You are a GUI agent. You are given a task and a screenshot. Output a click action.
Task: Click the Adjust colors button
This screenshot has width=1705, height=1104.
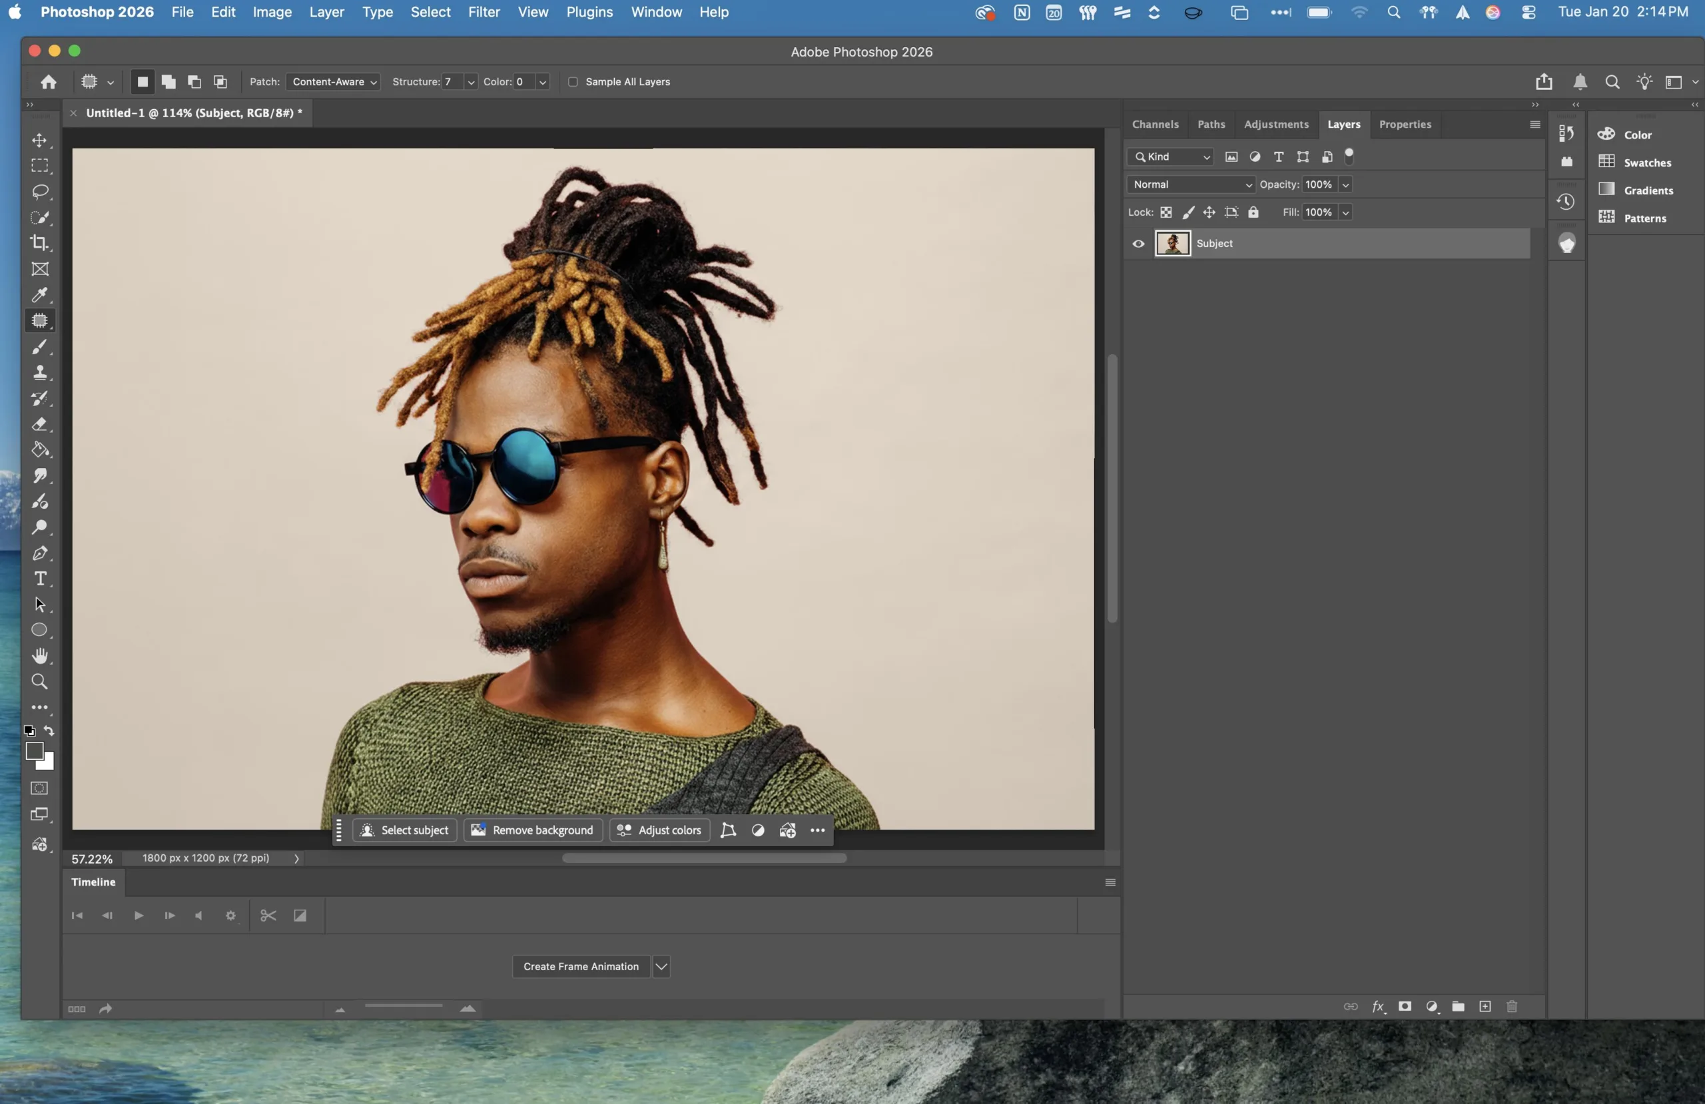(660, 830)
